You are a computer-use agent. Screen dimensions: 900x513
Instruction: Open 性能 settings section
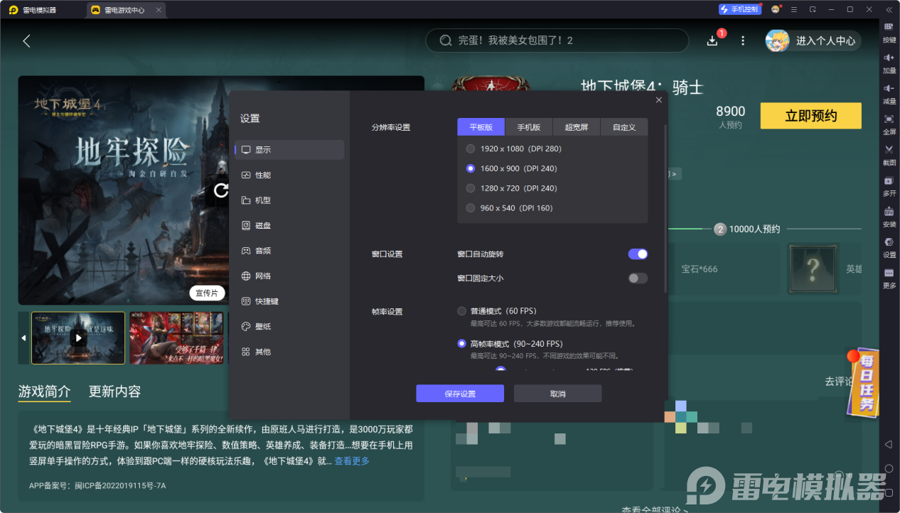[289, 175]
